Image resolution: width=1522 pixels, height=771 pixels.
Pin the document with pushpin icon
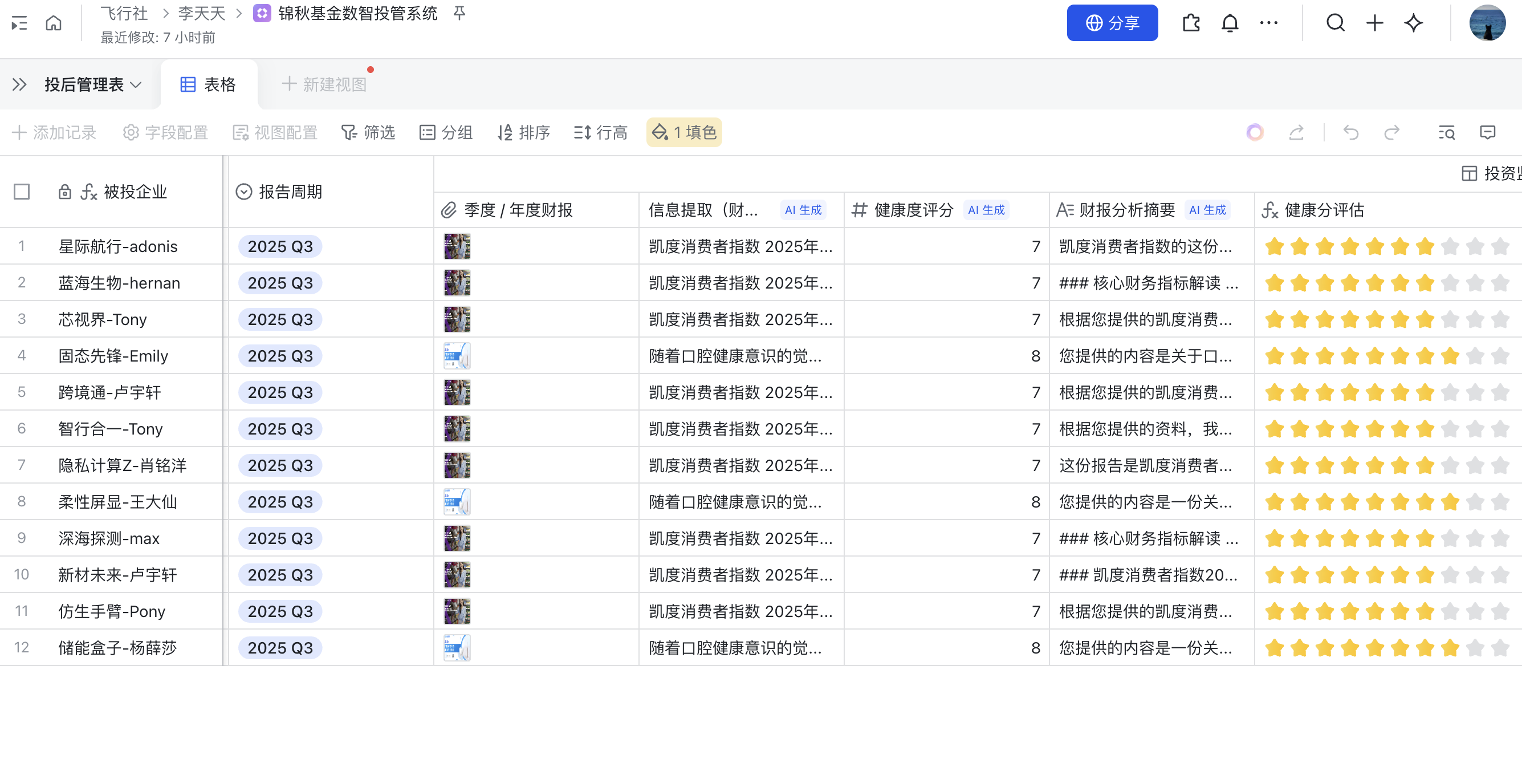click(x=459, y=13)
